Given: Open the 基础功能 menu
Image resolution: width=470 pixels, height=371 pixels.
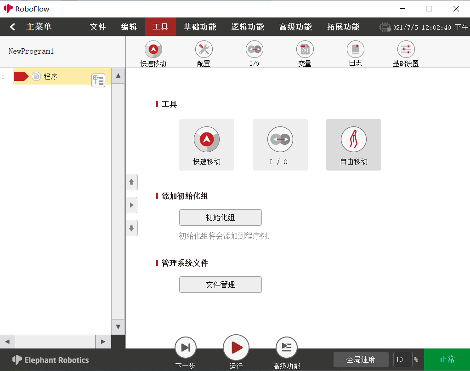Looking at the screenshot, I should click(200, 27).
